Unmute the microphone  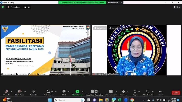pos(6,92)
